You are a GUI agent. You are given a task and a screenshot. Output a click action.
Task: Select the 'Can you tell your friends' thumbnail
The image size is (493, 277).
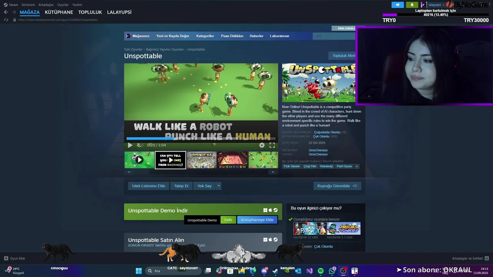pos(170,160)
